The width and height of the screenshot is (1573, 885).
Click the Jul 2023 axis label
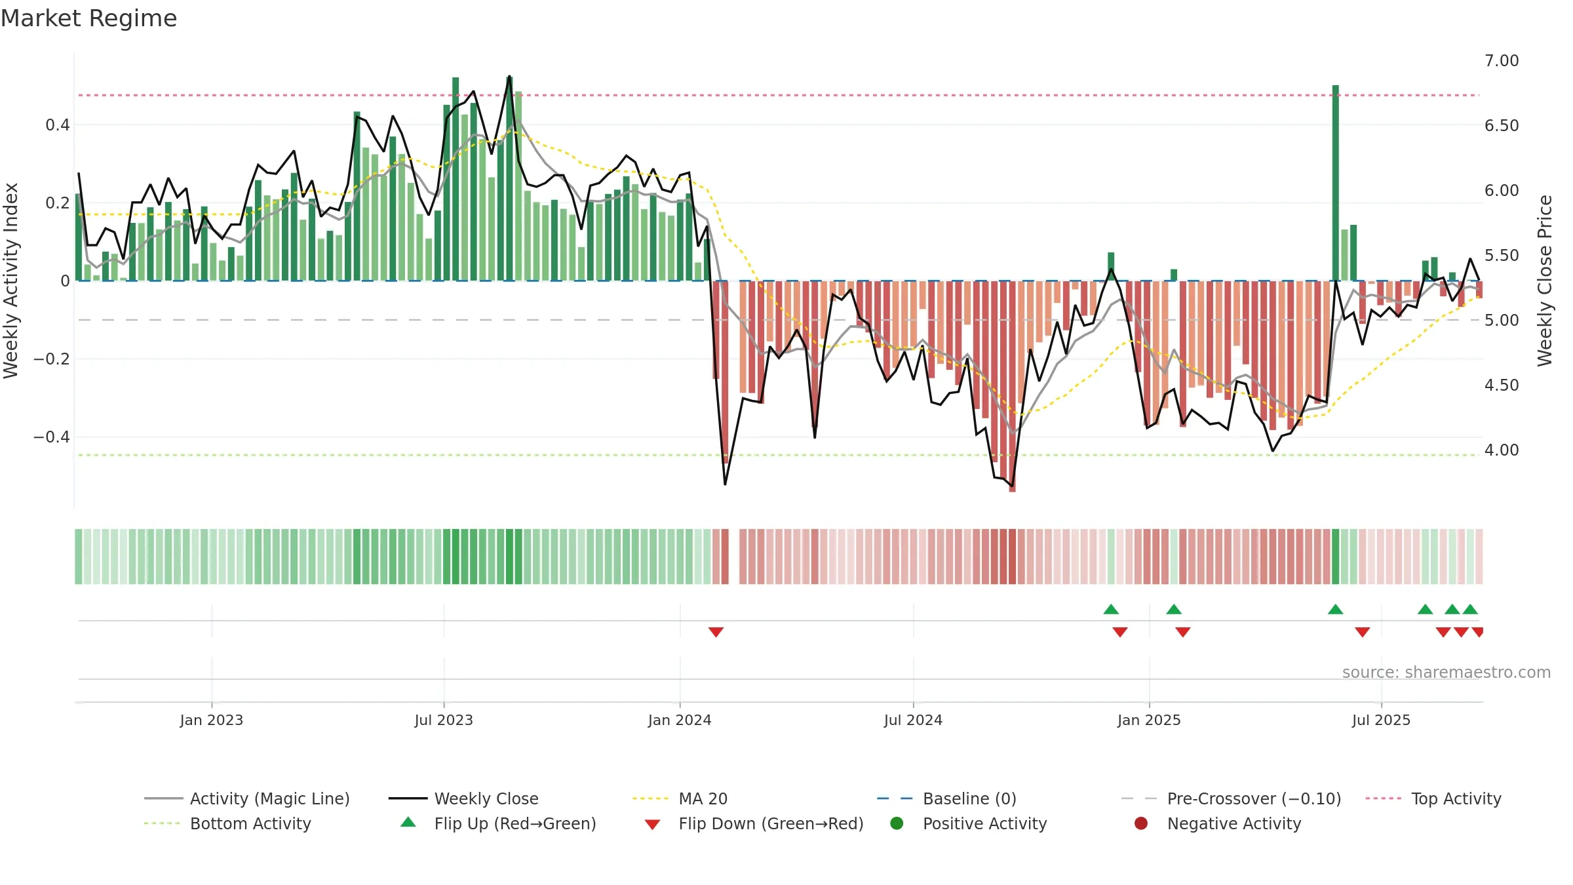[x=444, y=720]
